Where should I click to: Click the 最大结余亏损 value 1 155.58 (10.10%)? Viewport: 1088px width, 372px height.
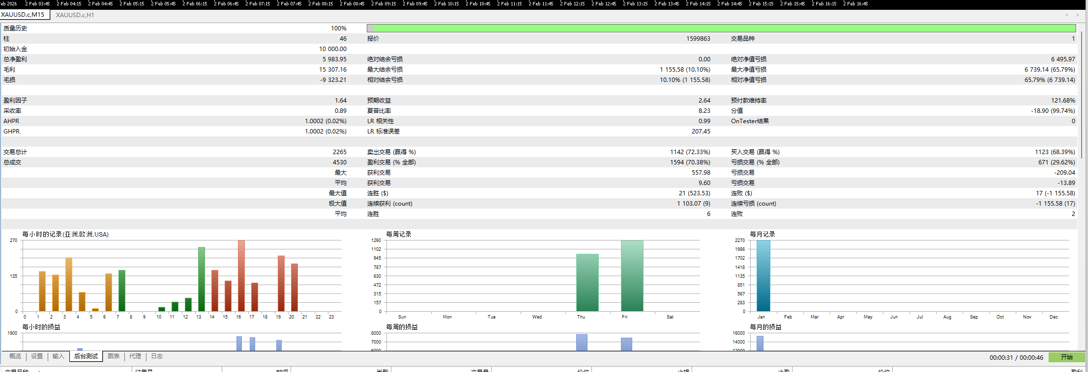pos(685,70)
